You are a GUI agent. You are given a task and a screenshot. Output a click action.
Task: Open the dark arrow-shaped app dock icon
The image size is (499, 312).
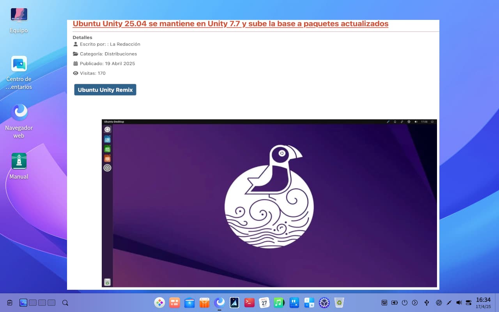click(x=234, y=303)
